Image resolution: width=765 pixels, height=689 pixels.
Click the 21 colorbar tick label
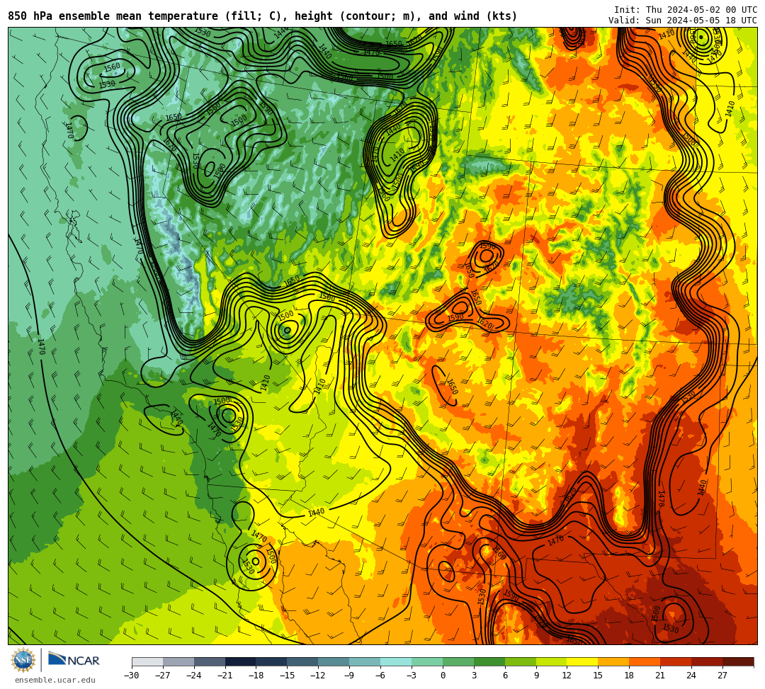661,676
